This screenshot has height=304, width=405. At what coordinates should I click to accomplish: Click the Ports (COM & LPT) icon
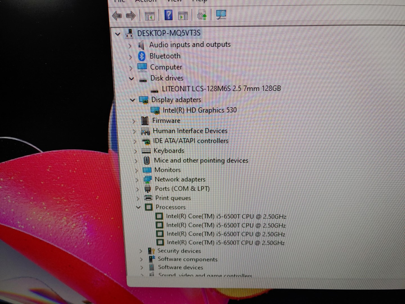pos(148,189)
